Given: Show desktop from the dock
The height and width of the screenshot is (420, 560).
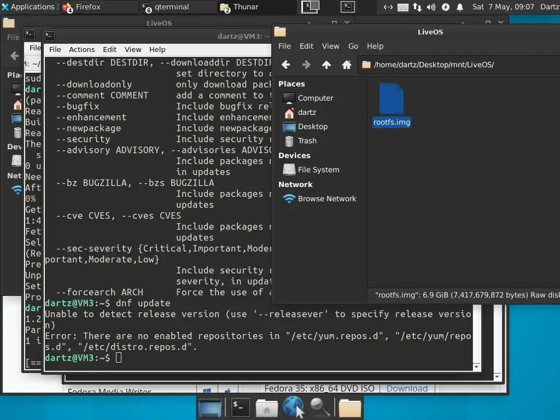Looking at the screenshot, I should pos(210,407).
